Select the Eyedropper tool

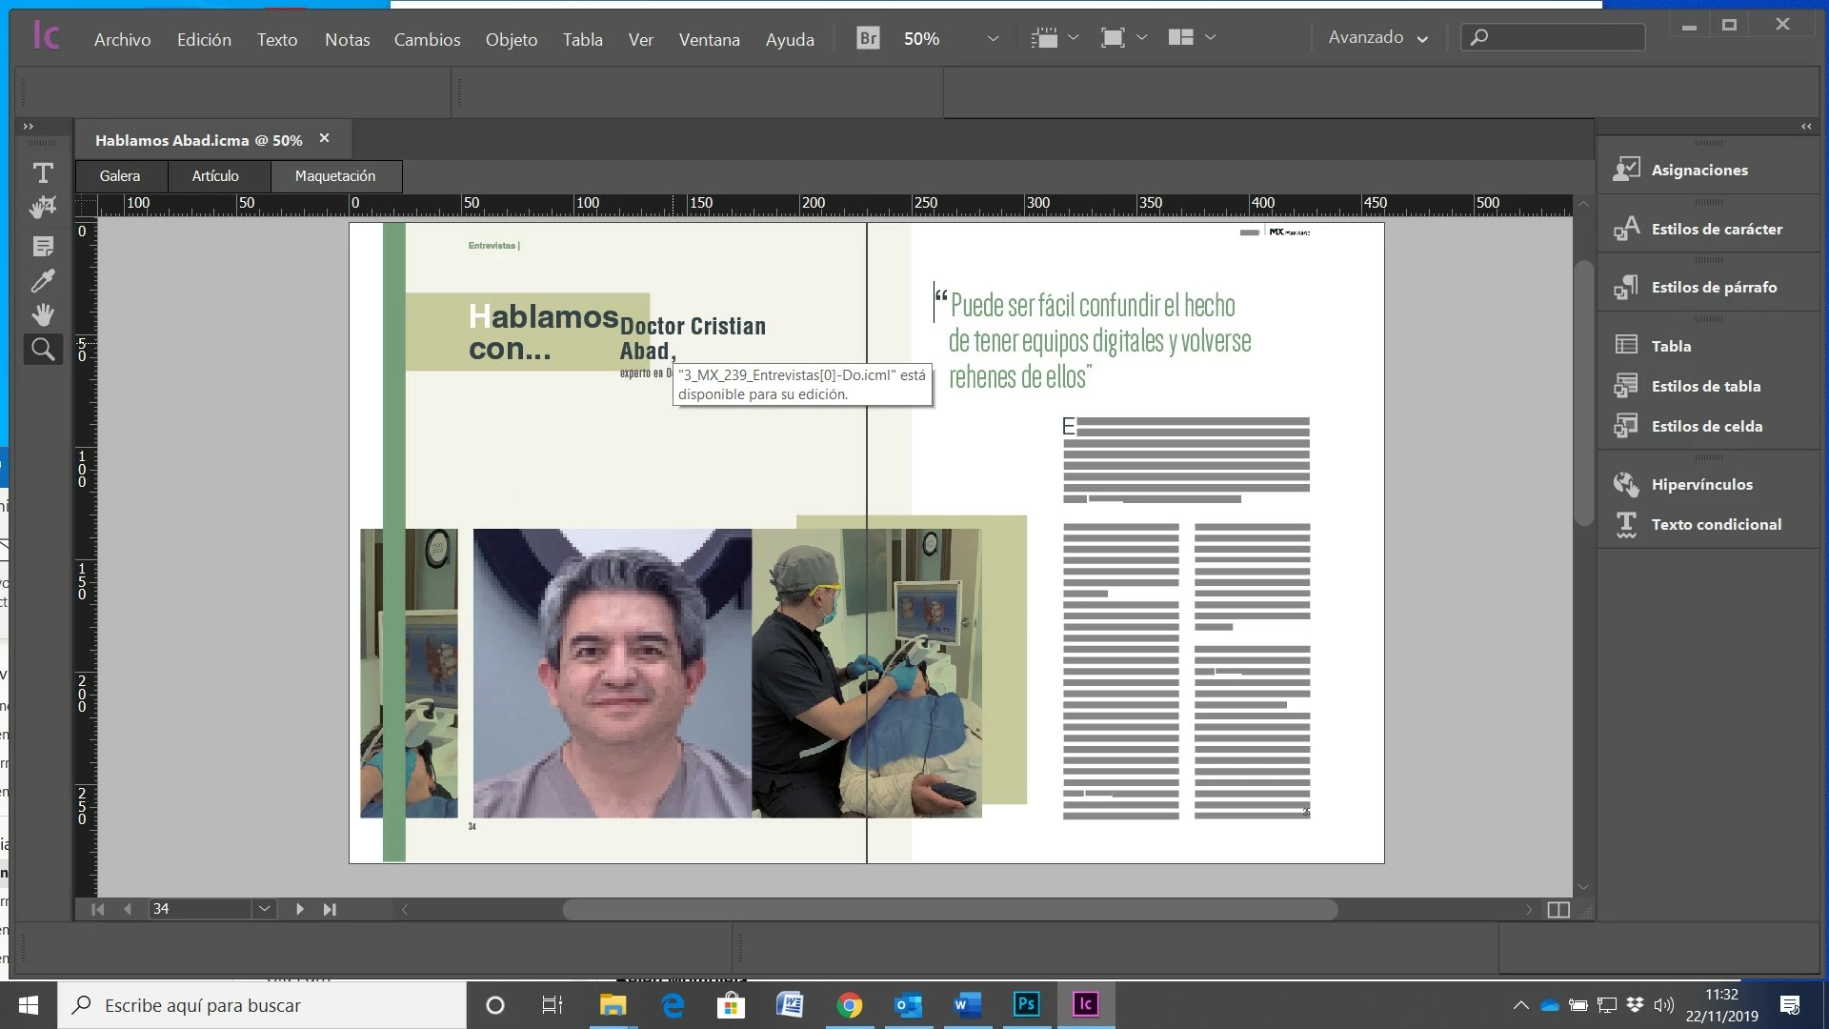point(43,281)
